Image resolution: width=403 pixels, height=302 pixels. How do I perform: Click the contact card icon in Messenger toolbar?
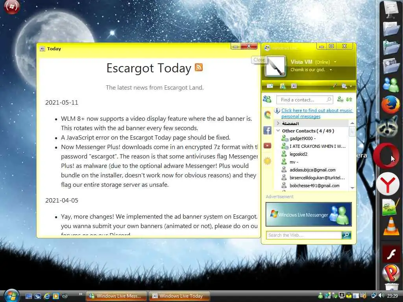click(283, 86)
